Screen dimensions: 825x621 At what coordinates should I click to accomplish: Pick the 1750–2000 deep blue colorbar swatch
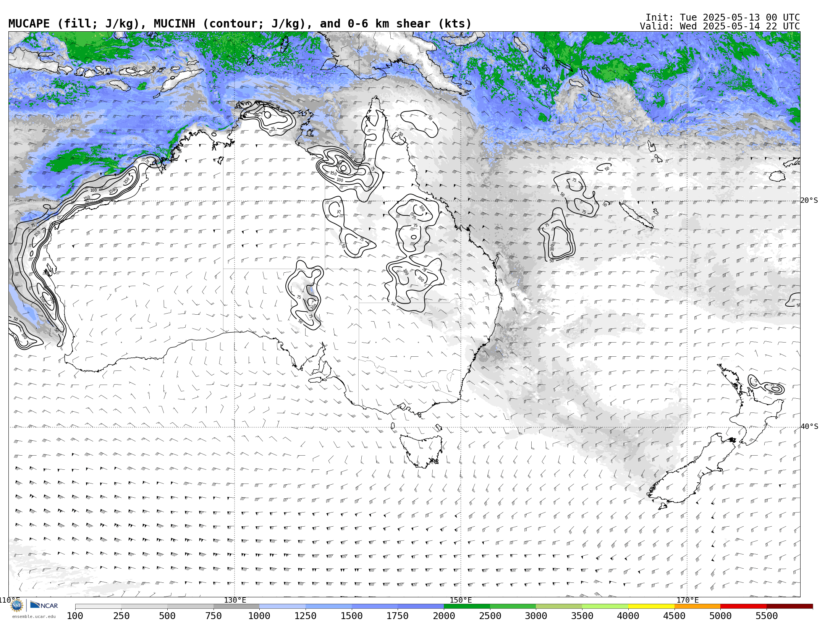[421, 606]
